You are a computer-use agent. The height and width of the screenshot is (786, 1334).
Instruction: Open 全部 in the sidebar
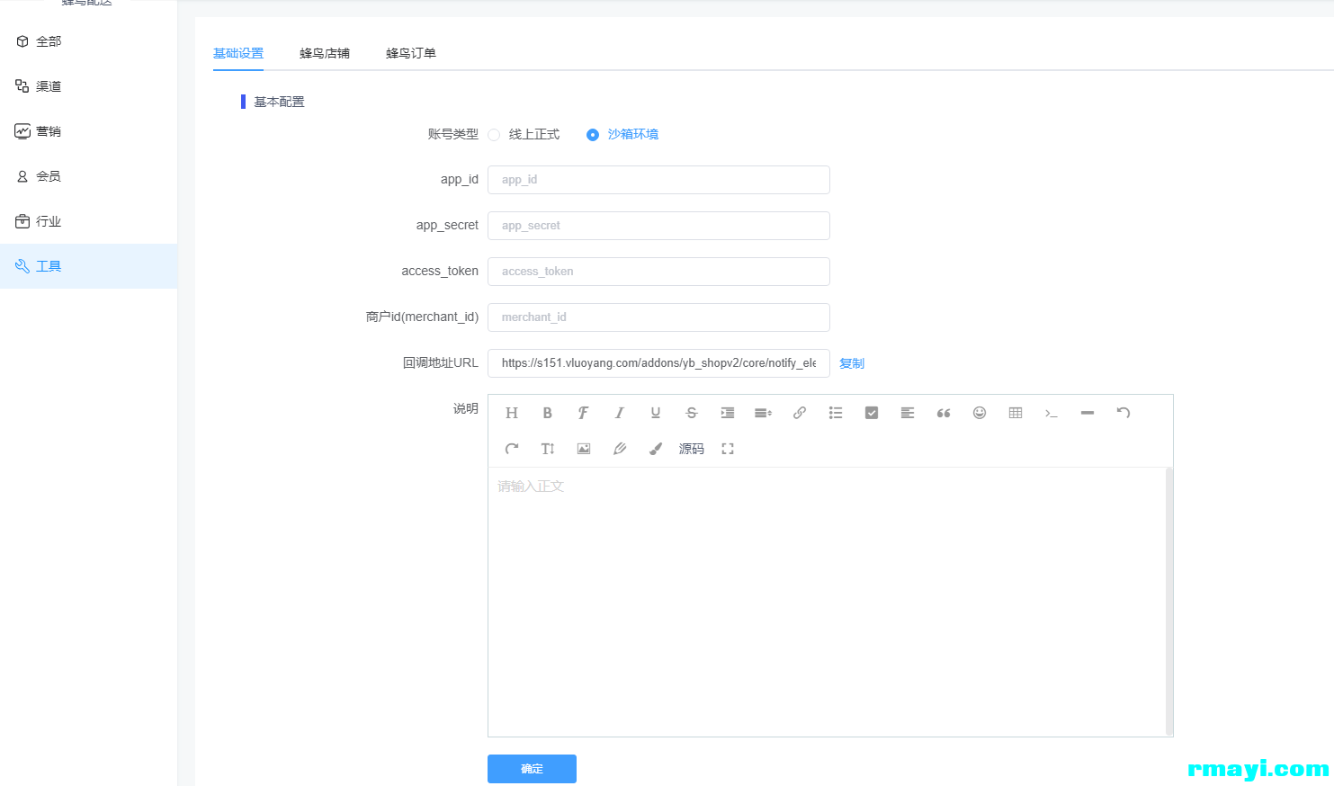(x=88, y=41)
